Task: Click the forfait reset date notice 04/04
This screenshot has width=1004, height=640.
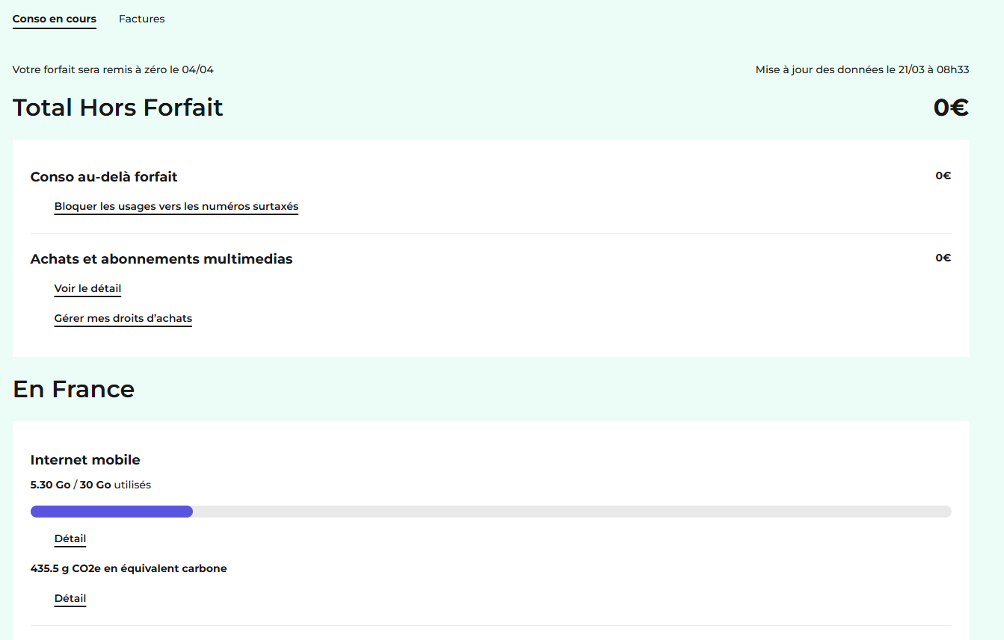Action: [x=113, y=70]
